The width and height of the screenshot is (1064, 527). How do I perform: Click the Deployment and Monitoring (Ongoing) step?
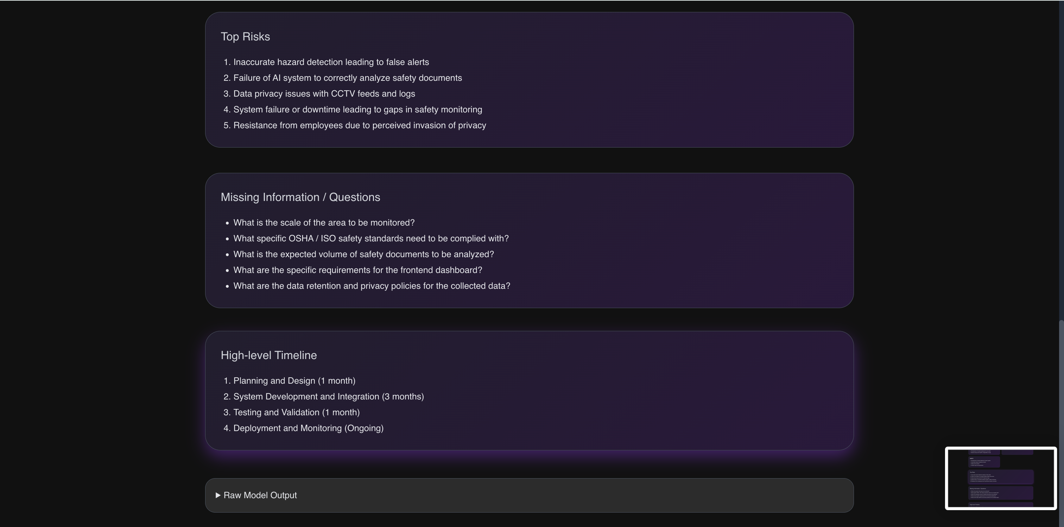click(x=309, y=428)
